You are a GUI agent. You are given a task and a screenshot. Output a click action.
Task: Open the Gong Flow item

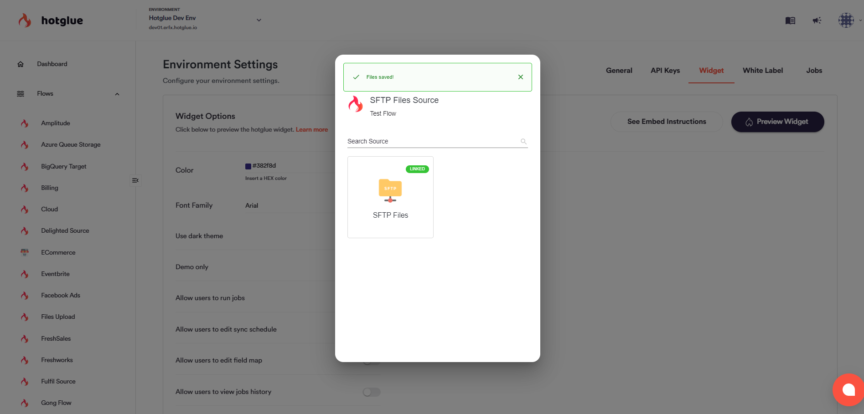click(56, 403)
